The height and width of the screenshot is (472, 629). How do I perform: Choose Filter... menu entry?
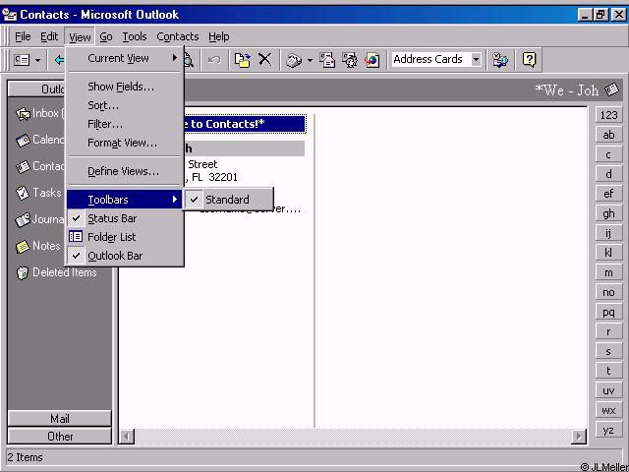coord(125,124)
